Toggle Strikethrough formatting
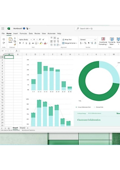The height and width of the screenshot is (170, 120). tap(33, 43)
